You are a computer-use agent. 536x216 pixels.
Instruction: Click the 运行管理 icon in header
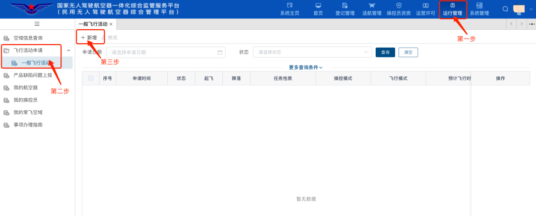click(x=453, y=5)
